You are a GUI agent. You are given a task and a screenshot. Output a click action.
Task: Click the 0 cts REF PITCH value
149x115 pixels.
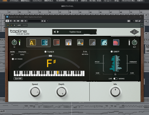[85, 52]
